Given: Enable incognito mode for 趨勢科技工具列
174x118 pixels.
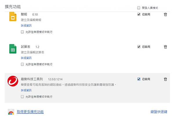Looking at the screenshot, I should pyautogui.click(x=23, y=97).
